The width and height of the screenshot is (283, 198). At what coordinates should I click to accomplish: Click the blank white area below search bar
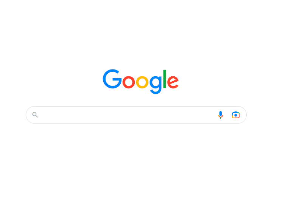click(136, 159)
